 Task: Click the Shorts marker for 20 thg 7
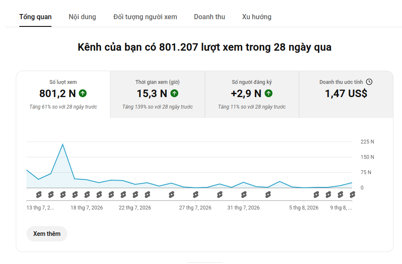click(x=111, y=195)
